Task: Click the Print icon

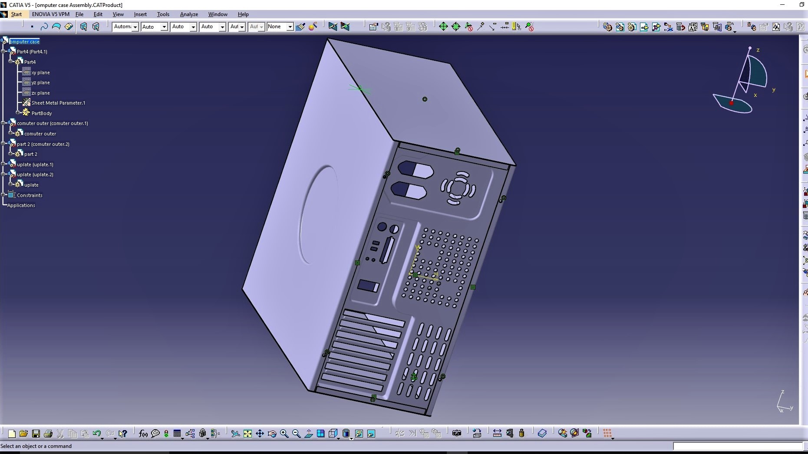Action: 48,433
